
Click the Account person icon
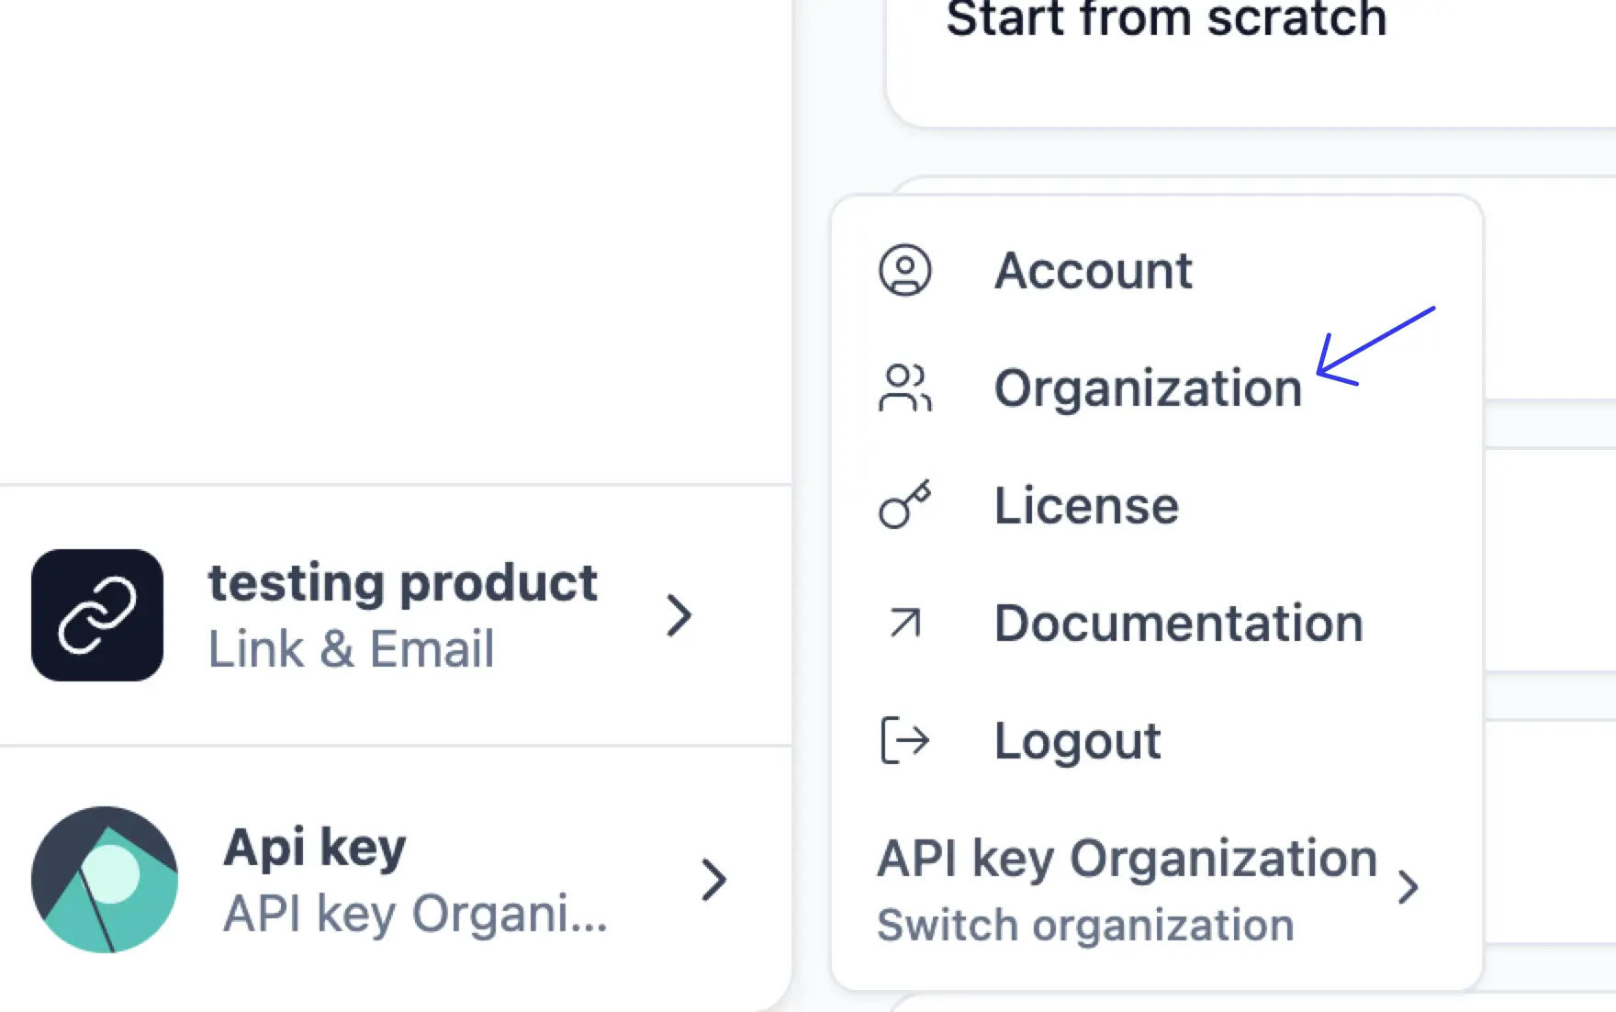905,270
